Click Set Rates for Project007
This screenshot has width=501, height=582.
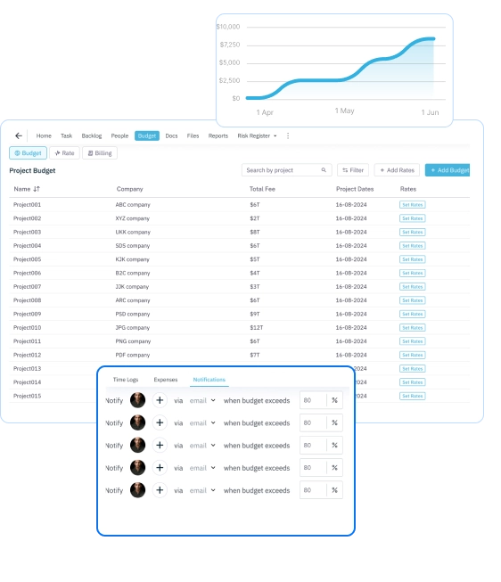tap(412, 287)
